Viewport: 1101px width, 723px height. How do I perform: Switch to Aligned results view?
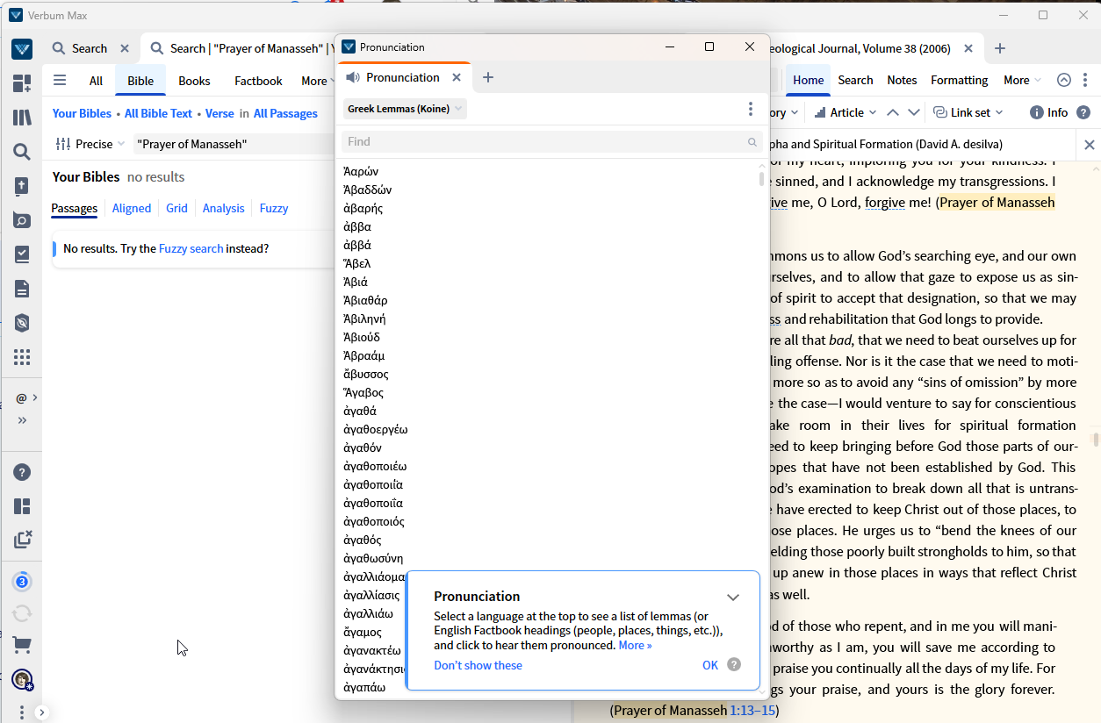point(132,208)
